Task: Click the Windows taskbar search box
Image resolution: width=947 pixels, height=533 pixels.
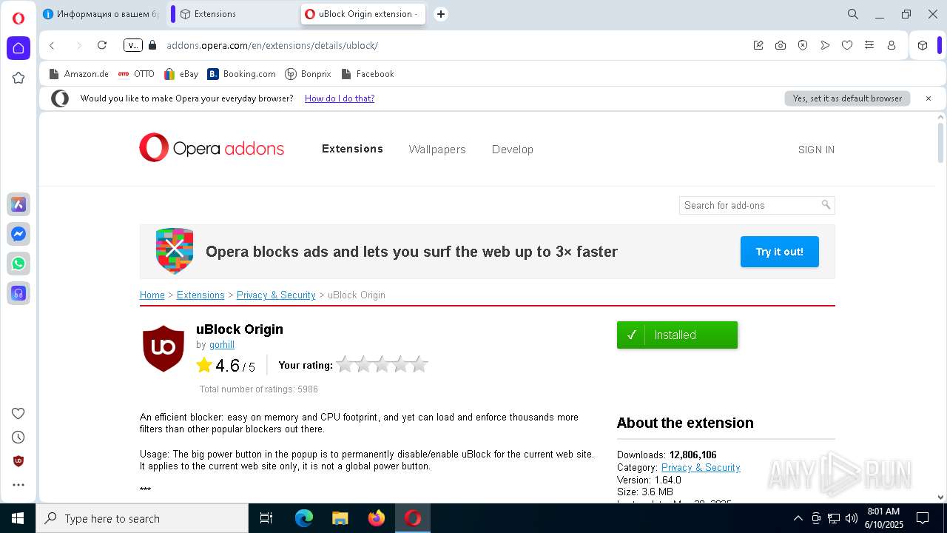Action: [x=142, y=518]
